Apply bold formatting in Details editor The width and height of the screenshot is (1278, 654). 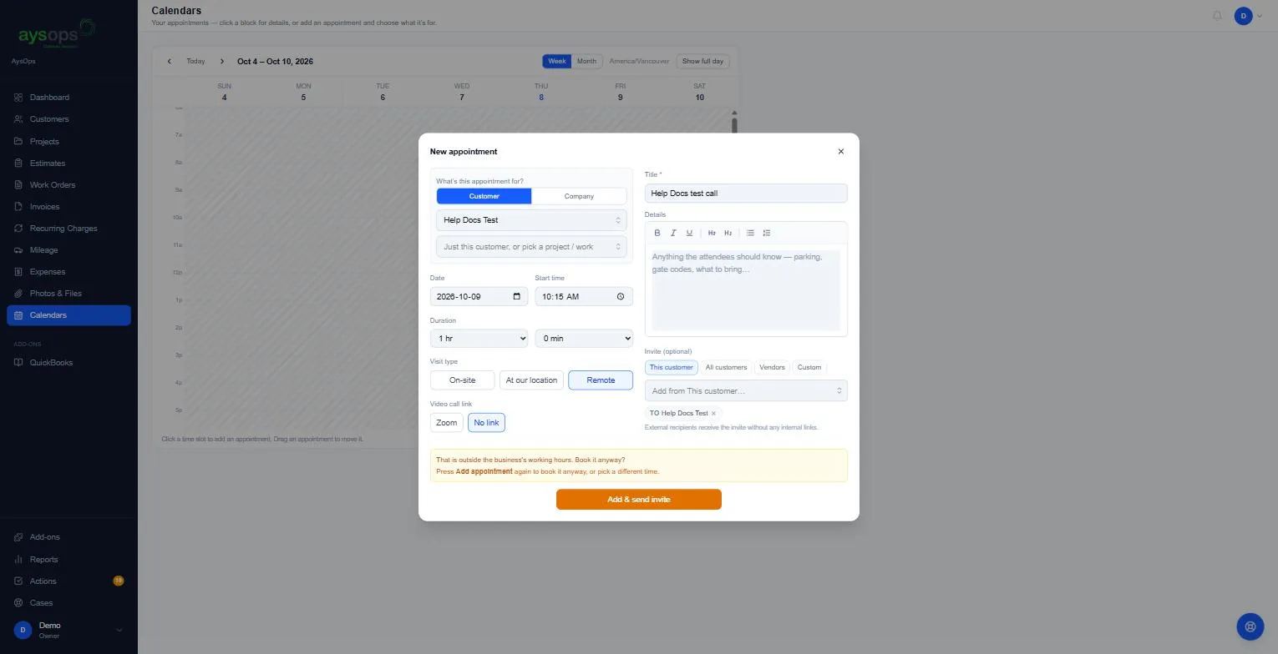pyautogui.click(x=657, y=233)
